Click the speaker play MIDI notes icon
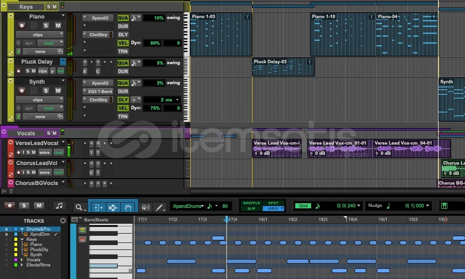 (146, 207)
